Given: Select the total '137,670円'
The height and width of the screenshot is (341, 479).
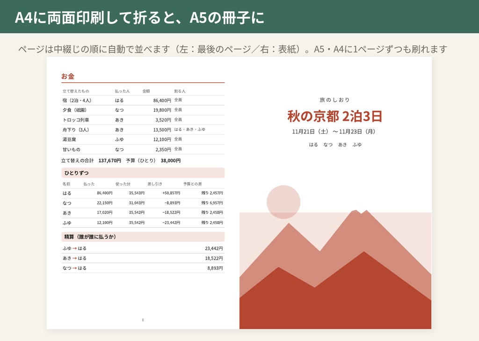Looking at the screenshot, I should click(109, 160).
